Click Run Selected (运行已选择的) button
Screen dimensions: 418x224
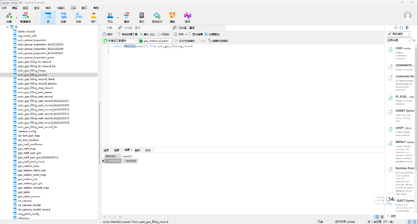pyautogui.click(x=185, y=41)
